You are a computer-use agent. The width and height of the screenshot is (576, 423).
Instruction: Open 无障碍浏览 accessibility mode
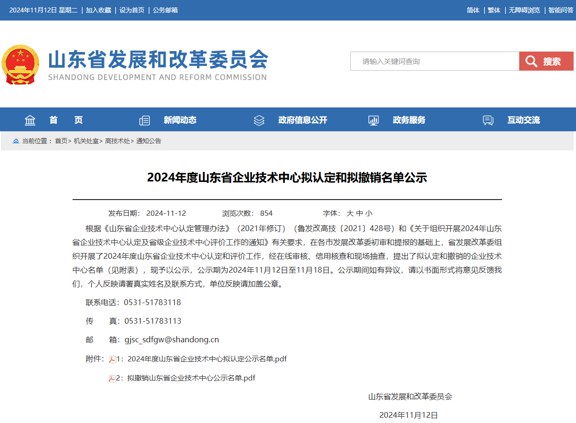tap(524, 10)
